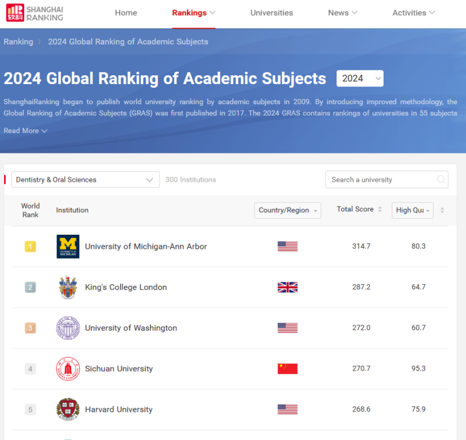
Task: Expand the Read More description
Action: [x=25, y=131]
